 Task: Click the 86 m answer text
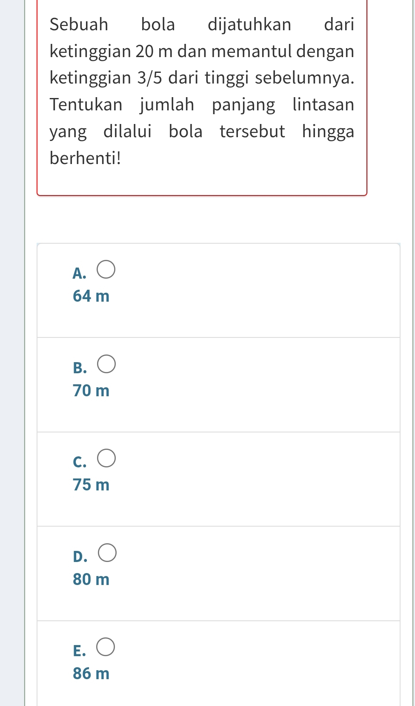click(91, 674)
